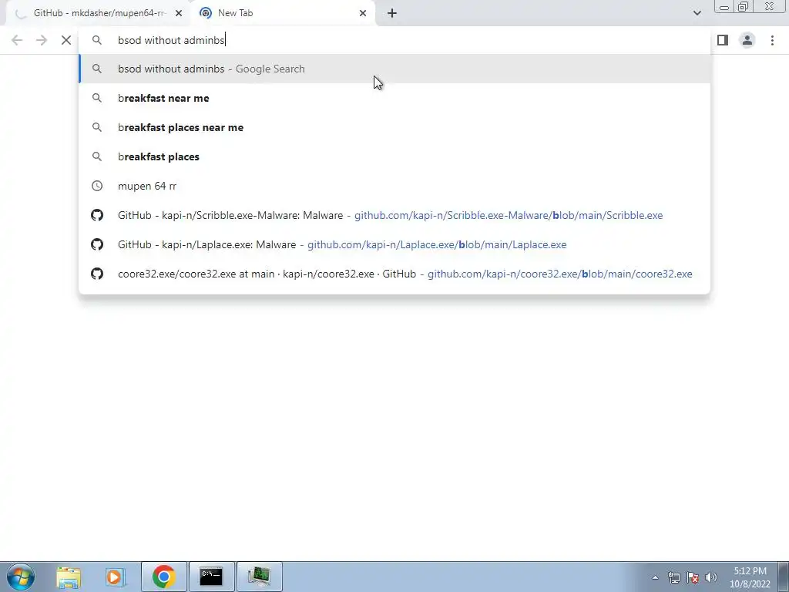Viewport: 789px width, 592px height.
Task: Select the 'breakfast places' suggestion
Action: [x=394, y=156]
